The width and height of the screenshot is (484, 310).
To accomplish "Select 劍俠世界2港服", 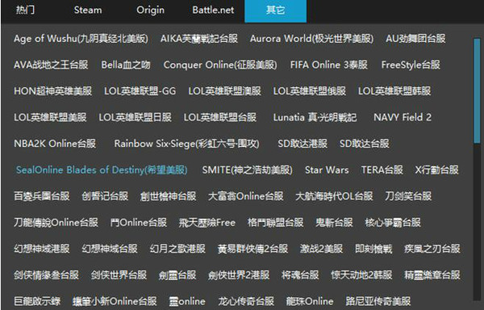I will point(239,274).
